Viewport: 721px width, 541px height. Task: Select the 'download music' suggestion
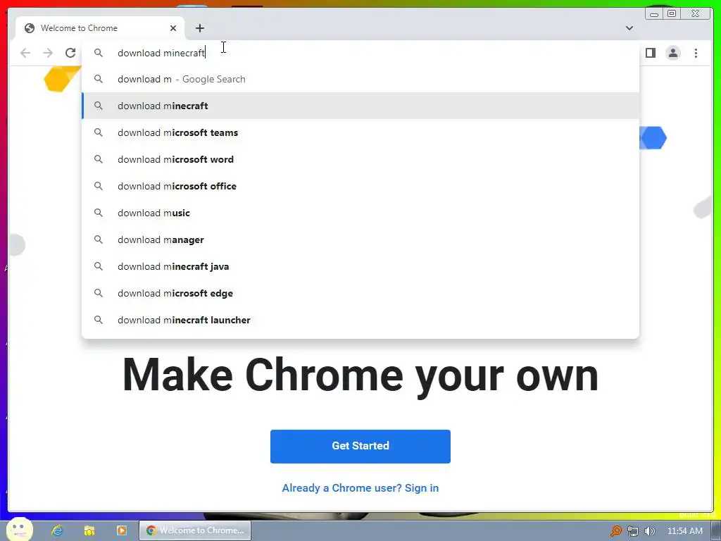click(x=360, y=213)
